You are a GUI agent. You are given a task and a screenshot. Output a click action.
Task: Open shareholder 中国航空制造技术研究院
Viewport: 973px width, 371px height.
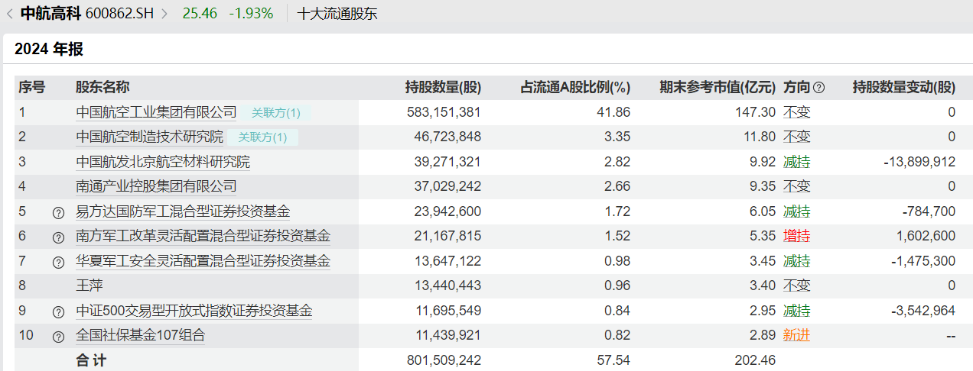coord(149,137)
